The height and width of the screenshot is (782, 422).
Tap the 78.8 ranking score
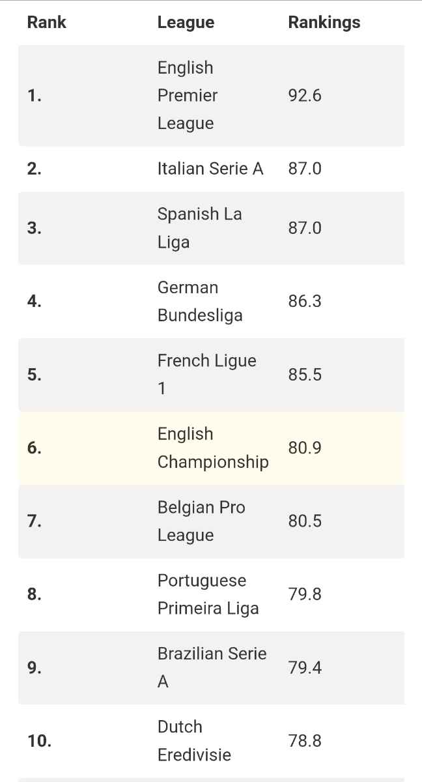pyautogui.click(x=305, y=741)
